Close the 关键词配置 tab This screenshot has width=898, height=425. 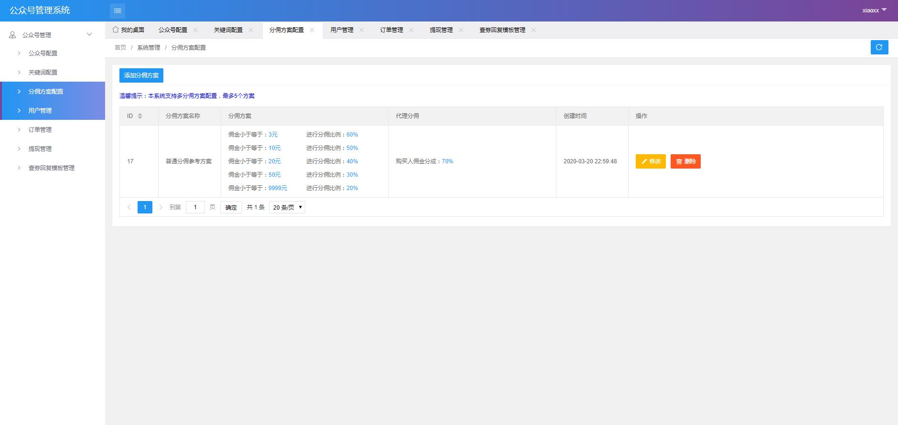click(x=251, y=30)
